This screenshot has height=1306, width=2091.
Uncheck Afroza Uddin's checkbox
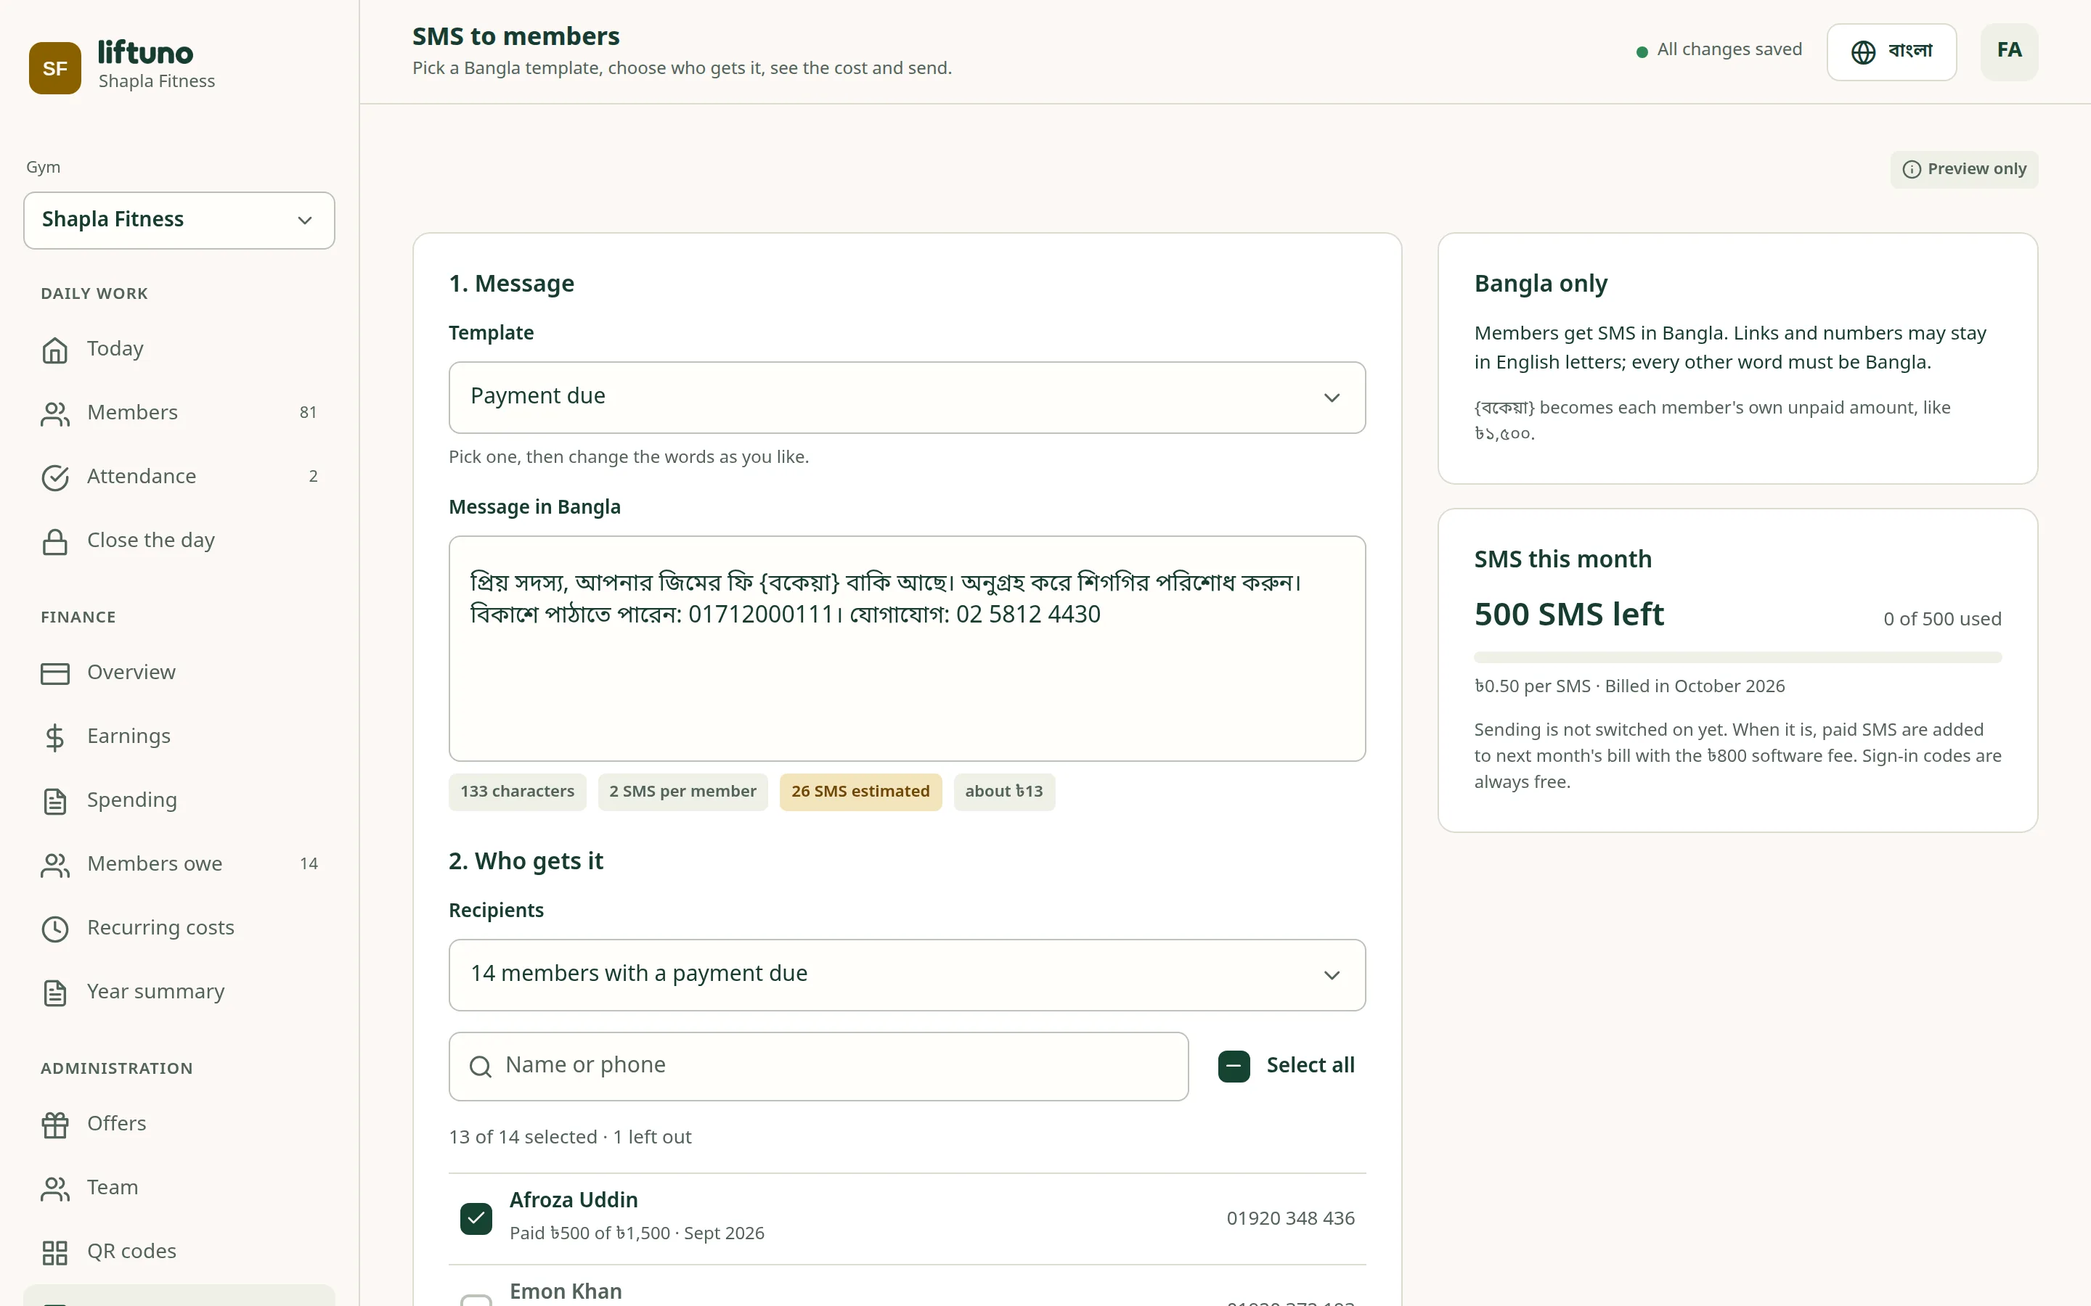[x=476, y=1219]
